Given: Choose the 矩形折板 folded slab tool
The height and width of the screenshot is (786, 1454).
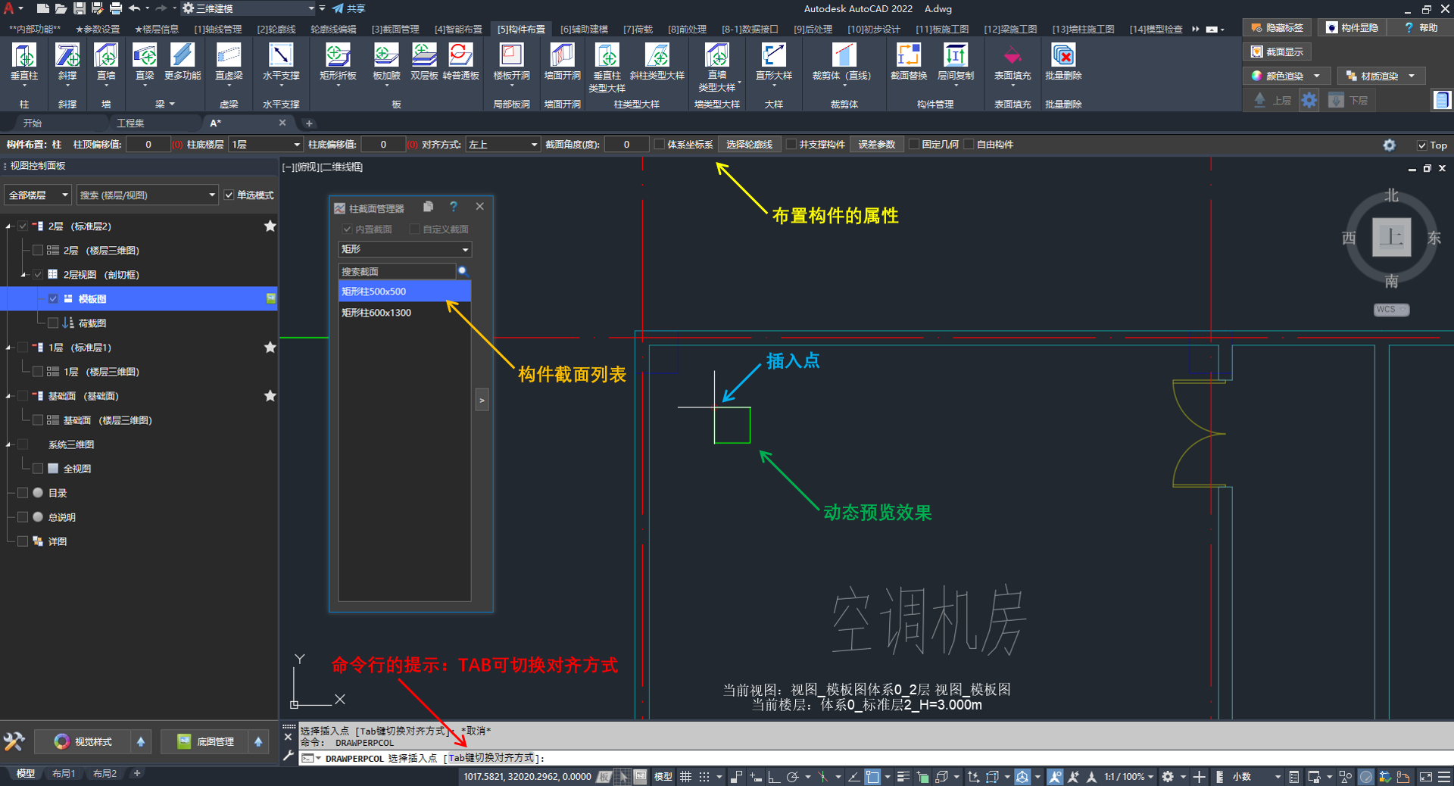Looking at the screenshot, I should coord(338,56).
